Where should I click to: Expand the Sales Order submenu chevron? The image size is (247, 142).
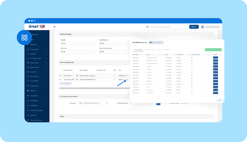pos(47,63)
